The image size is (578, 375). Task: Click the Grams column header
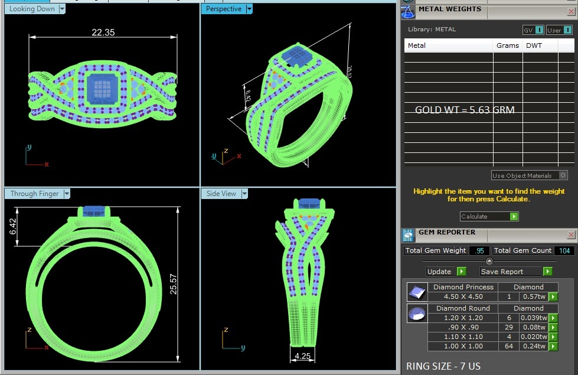click(507, 45)
